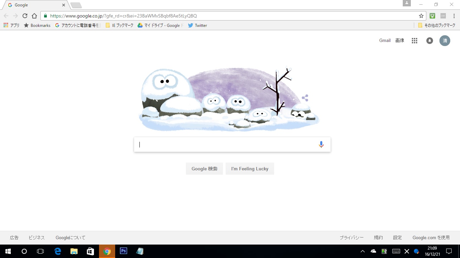The height and width of the screenshot is (258, 460).
Task: Open OneDrive cloud tray icon
Action: [373, 251]
